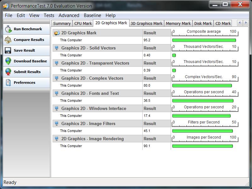
Task: Click the Submit Results globe icon
Action: click(x=8, y=72)
